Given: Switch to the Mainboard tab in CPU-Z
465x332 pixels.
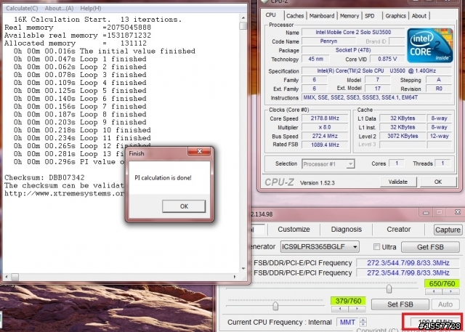Looking at the screenshot, I should click(322, 16).
